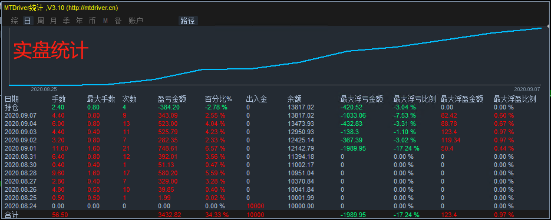The width and height of the screenshot is (551, 220).
Task: Click the 10951.04 balance on 2020.08.28
Action: [x=301, y=173]
